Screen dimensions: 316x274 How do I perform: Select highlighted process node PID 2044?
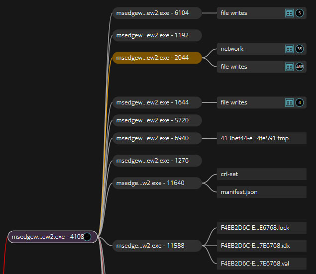[x=157, y=58]
